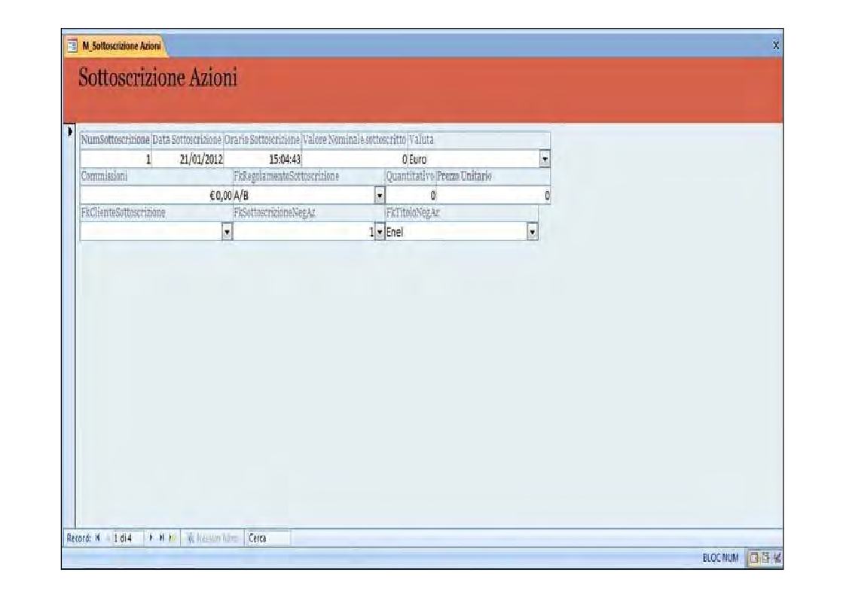Click the Nessun filtro button
Image resolution: width=846 pixels, height=598 pixels.
coord(212,538)
